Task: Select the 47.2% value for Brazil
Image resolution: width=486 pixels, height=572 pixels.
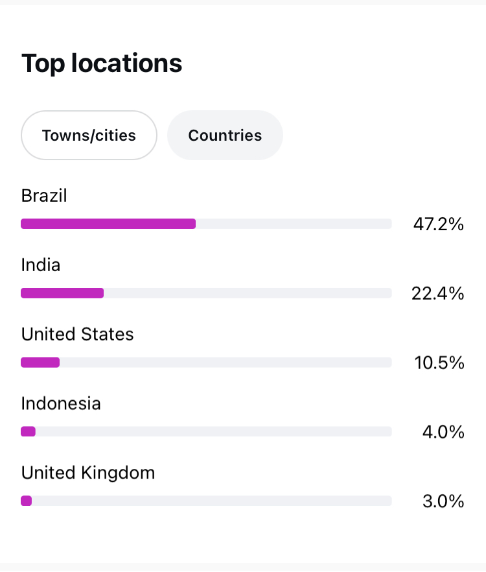Action: 438,224
